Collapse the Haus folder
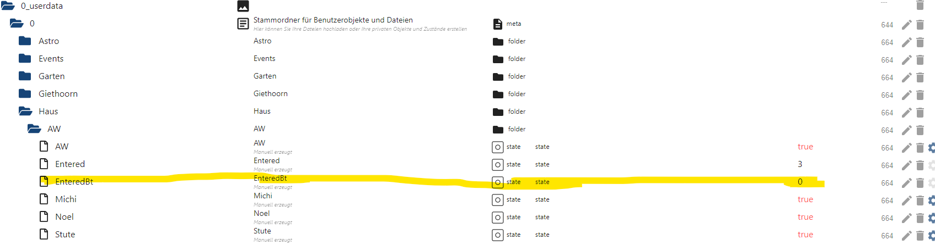Viewport: 935px width, 245px height. pyautogui.click(x=25, y=112)
